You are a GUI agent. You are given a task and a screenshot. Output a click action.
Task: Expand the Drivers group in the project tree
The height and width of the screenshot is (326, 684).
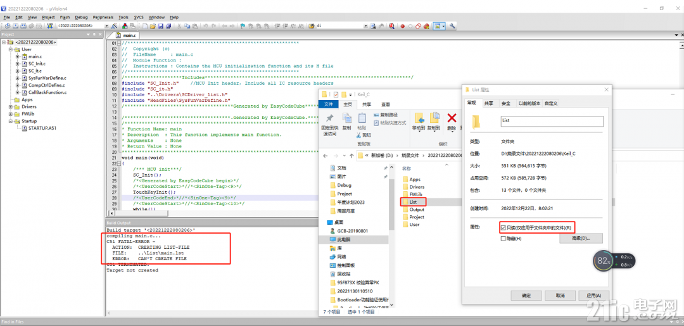point(11,107)
